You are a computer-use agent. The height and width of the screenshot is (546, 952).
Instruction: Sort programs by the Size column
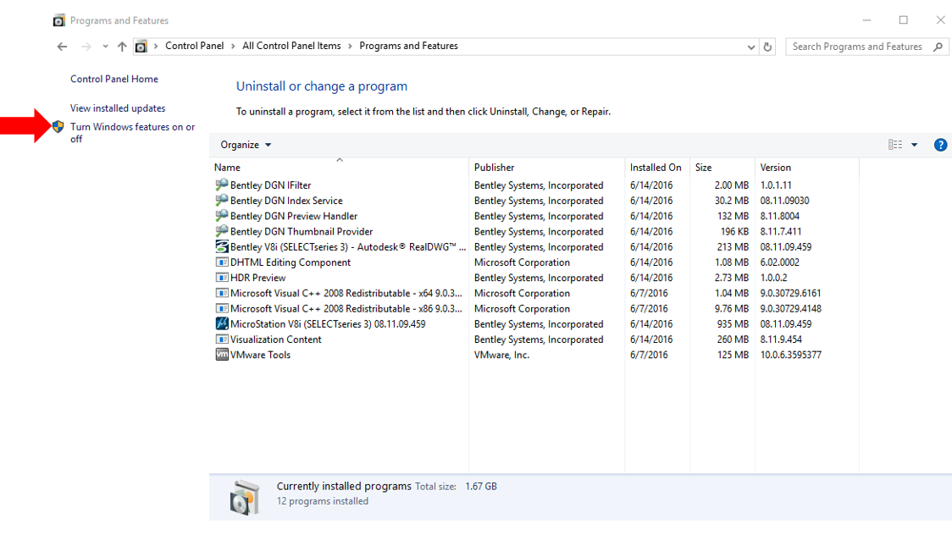pyautogui.click(x=704, y=168)
